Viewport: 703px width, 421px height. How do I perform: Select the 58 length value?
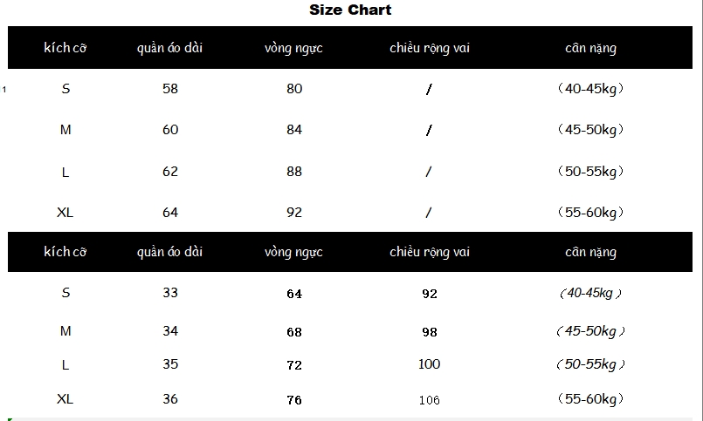(x=170, y=89)
